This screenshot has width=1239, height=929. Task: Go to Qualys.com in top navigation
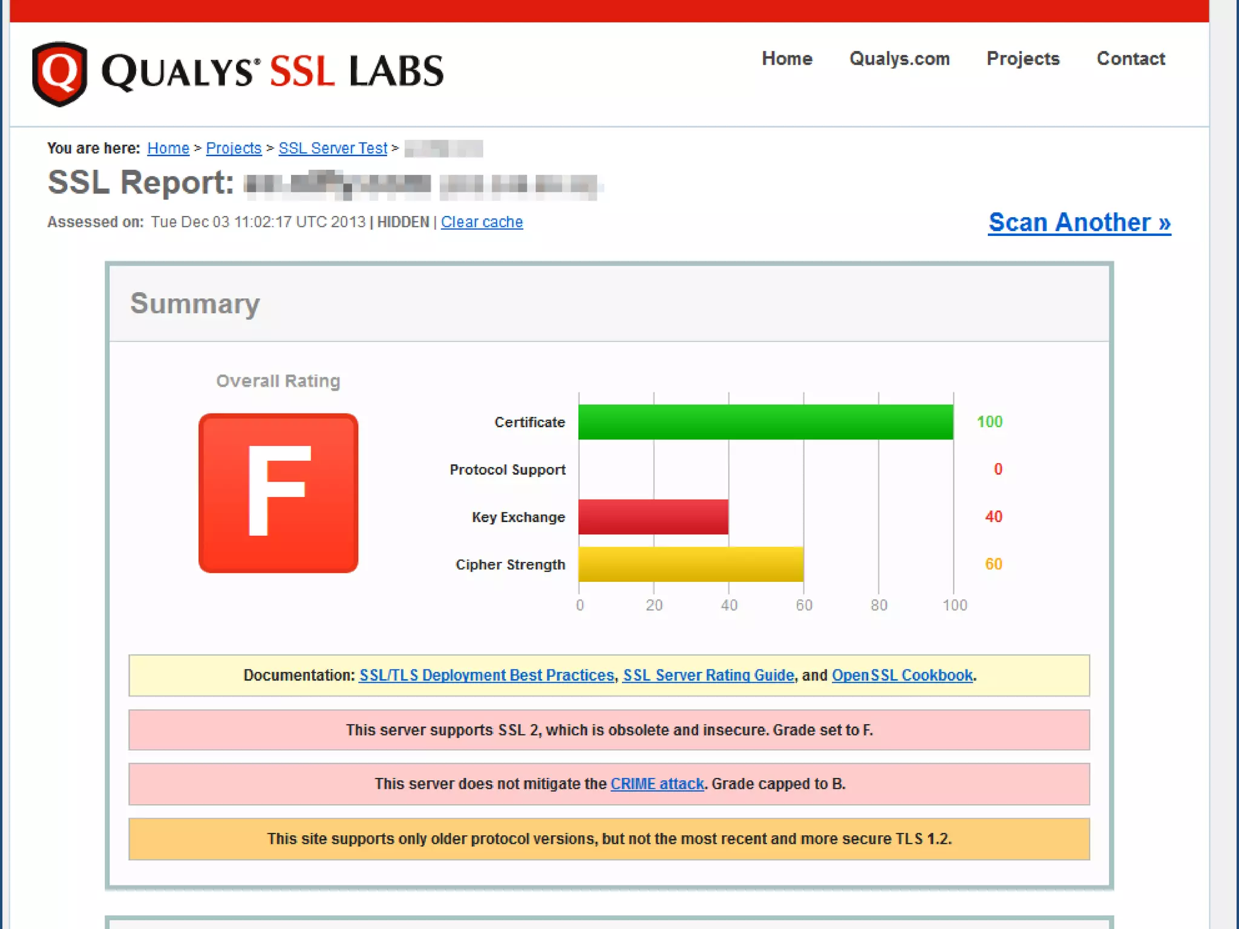[x=899, y=59]
